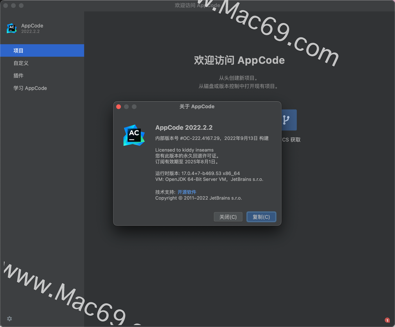Click the Copyright © 2011–2022 JetBrains text

pyautogui.click(x=199, y=198)
